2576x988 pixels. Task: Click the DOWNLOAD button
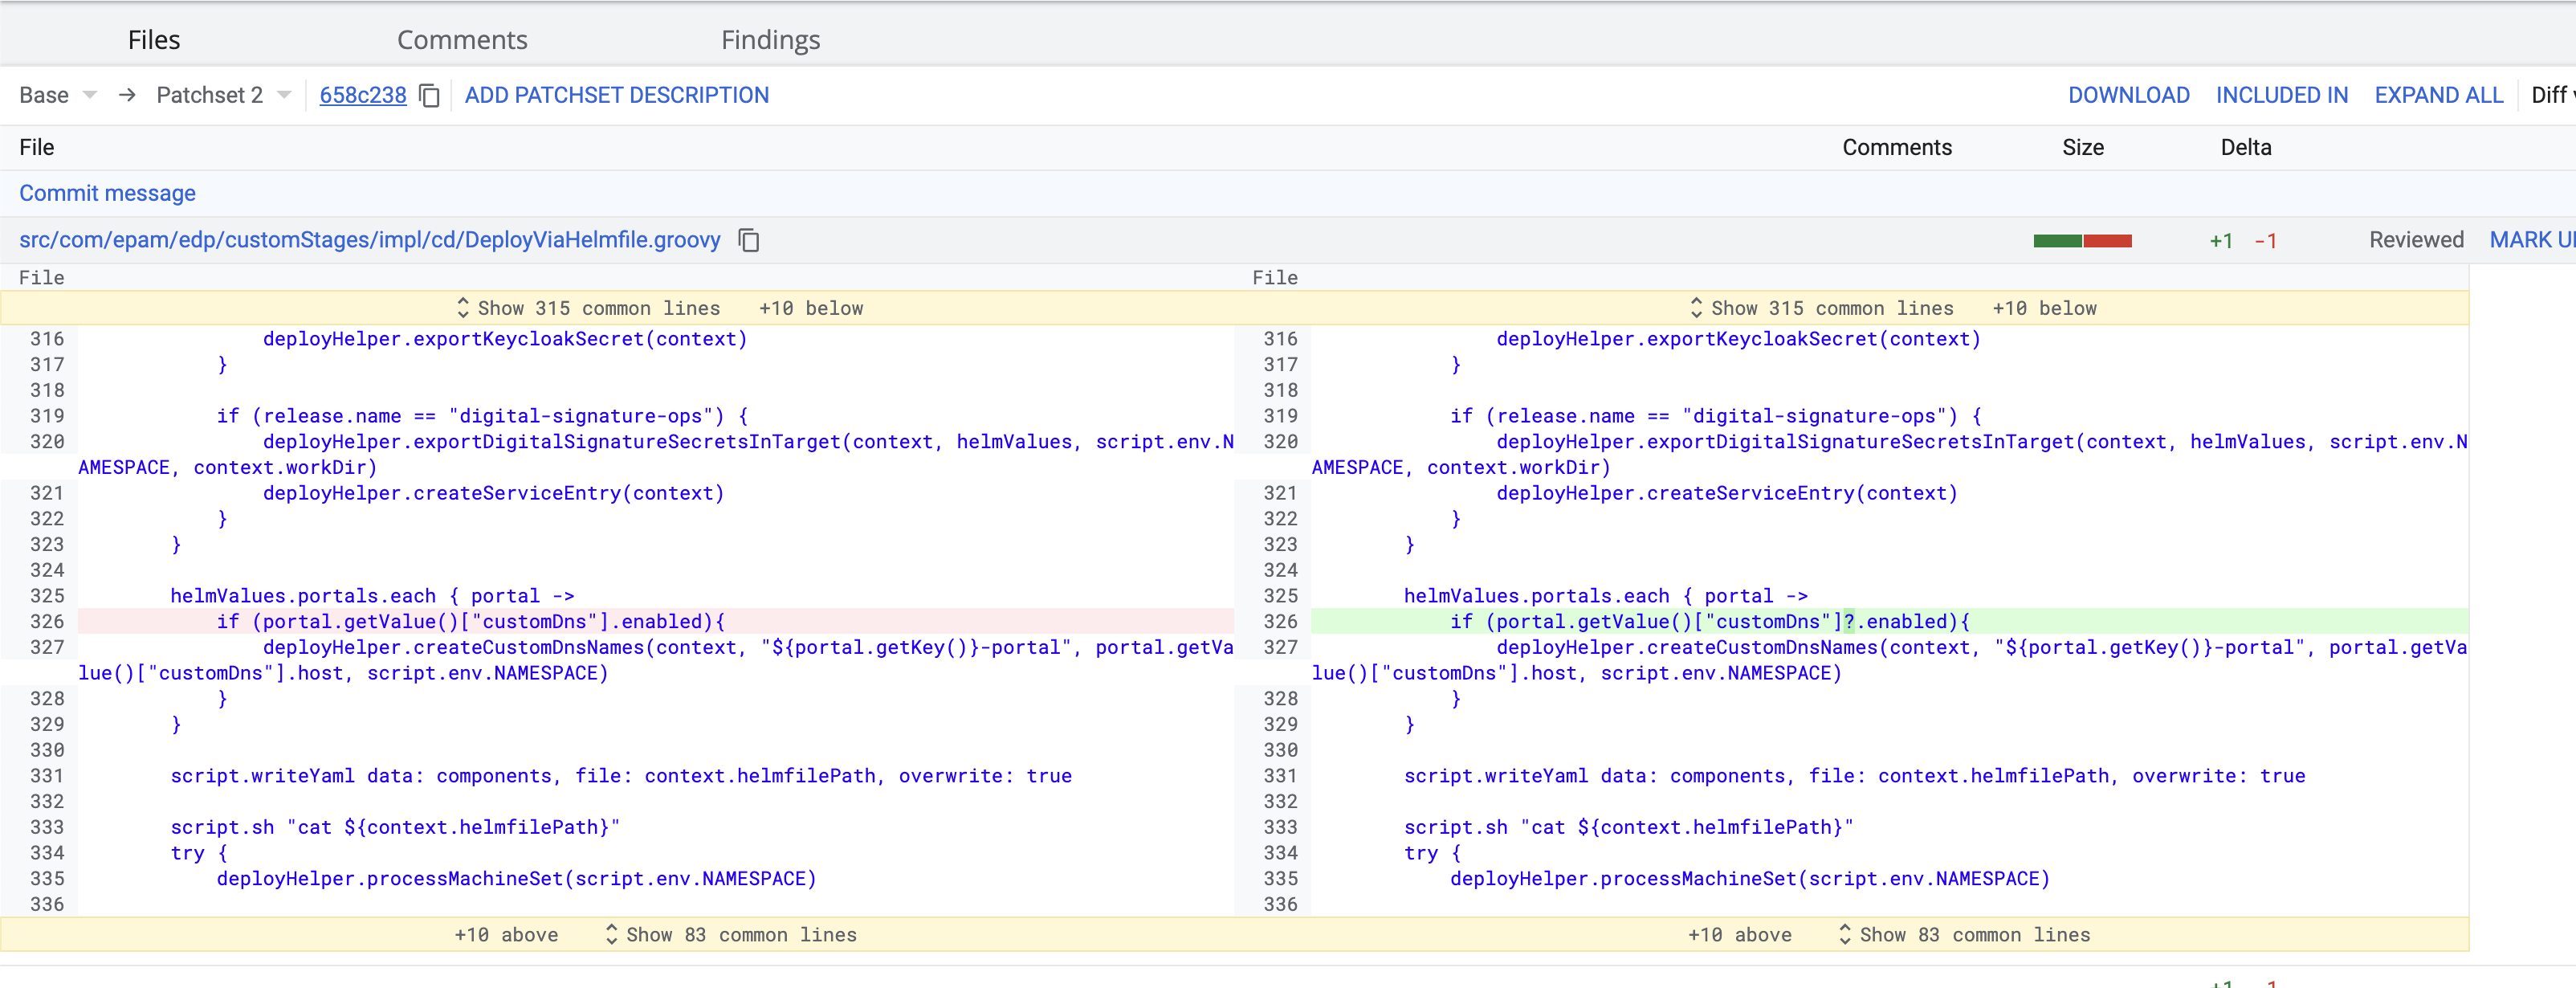[x=2128, y=96]
